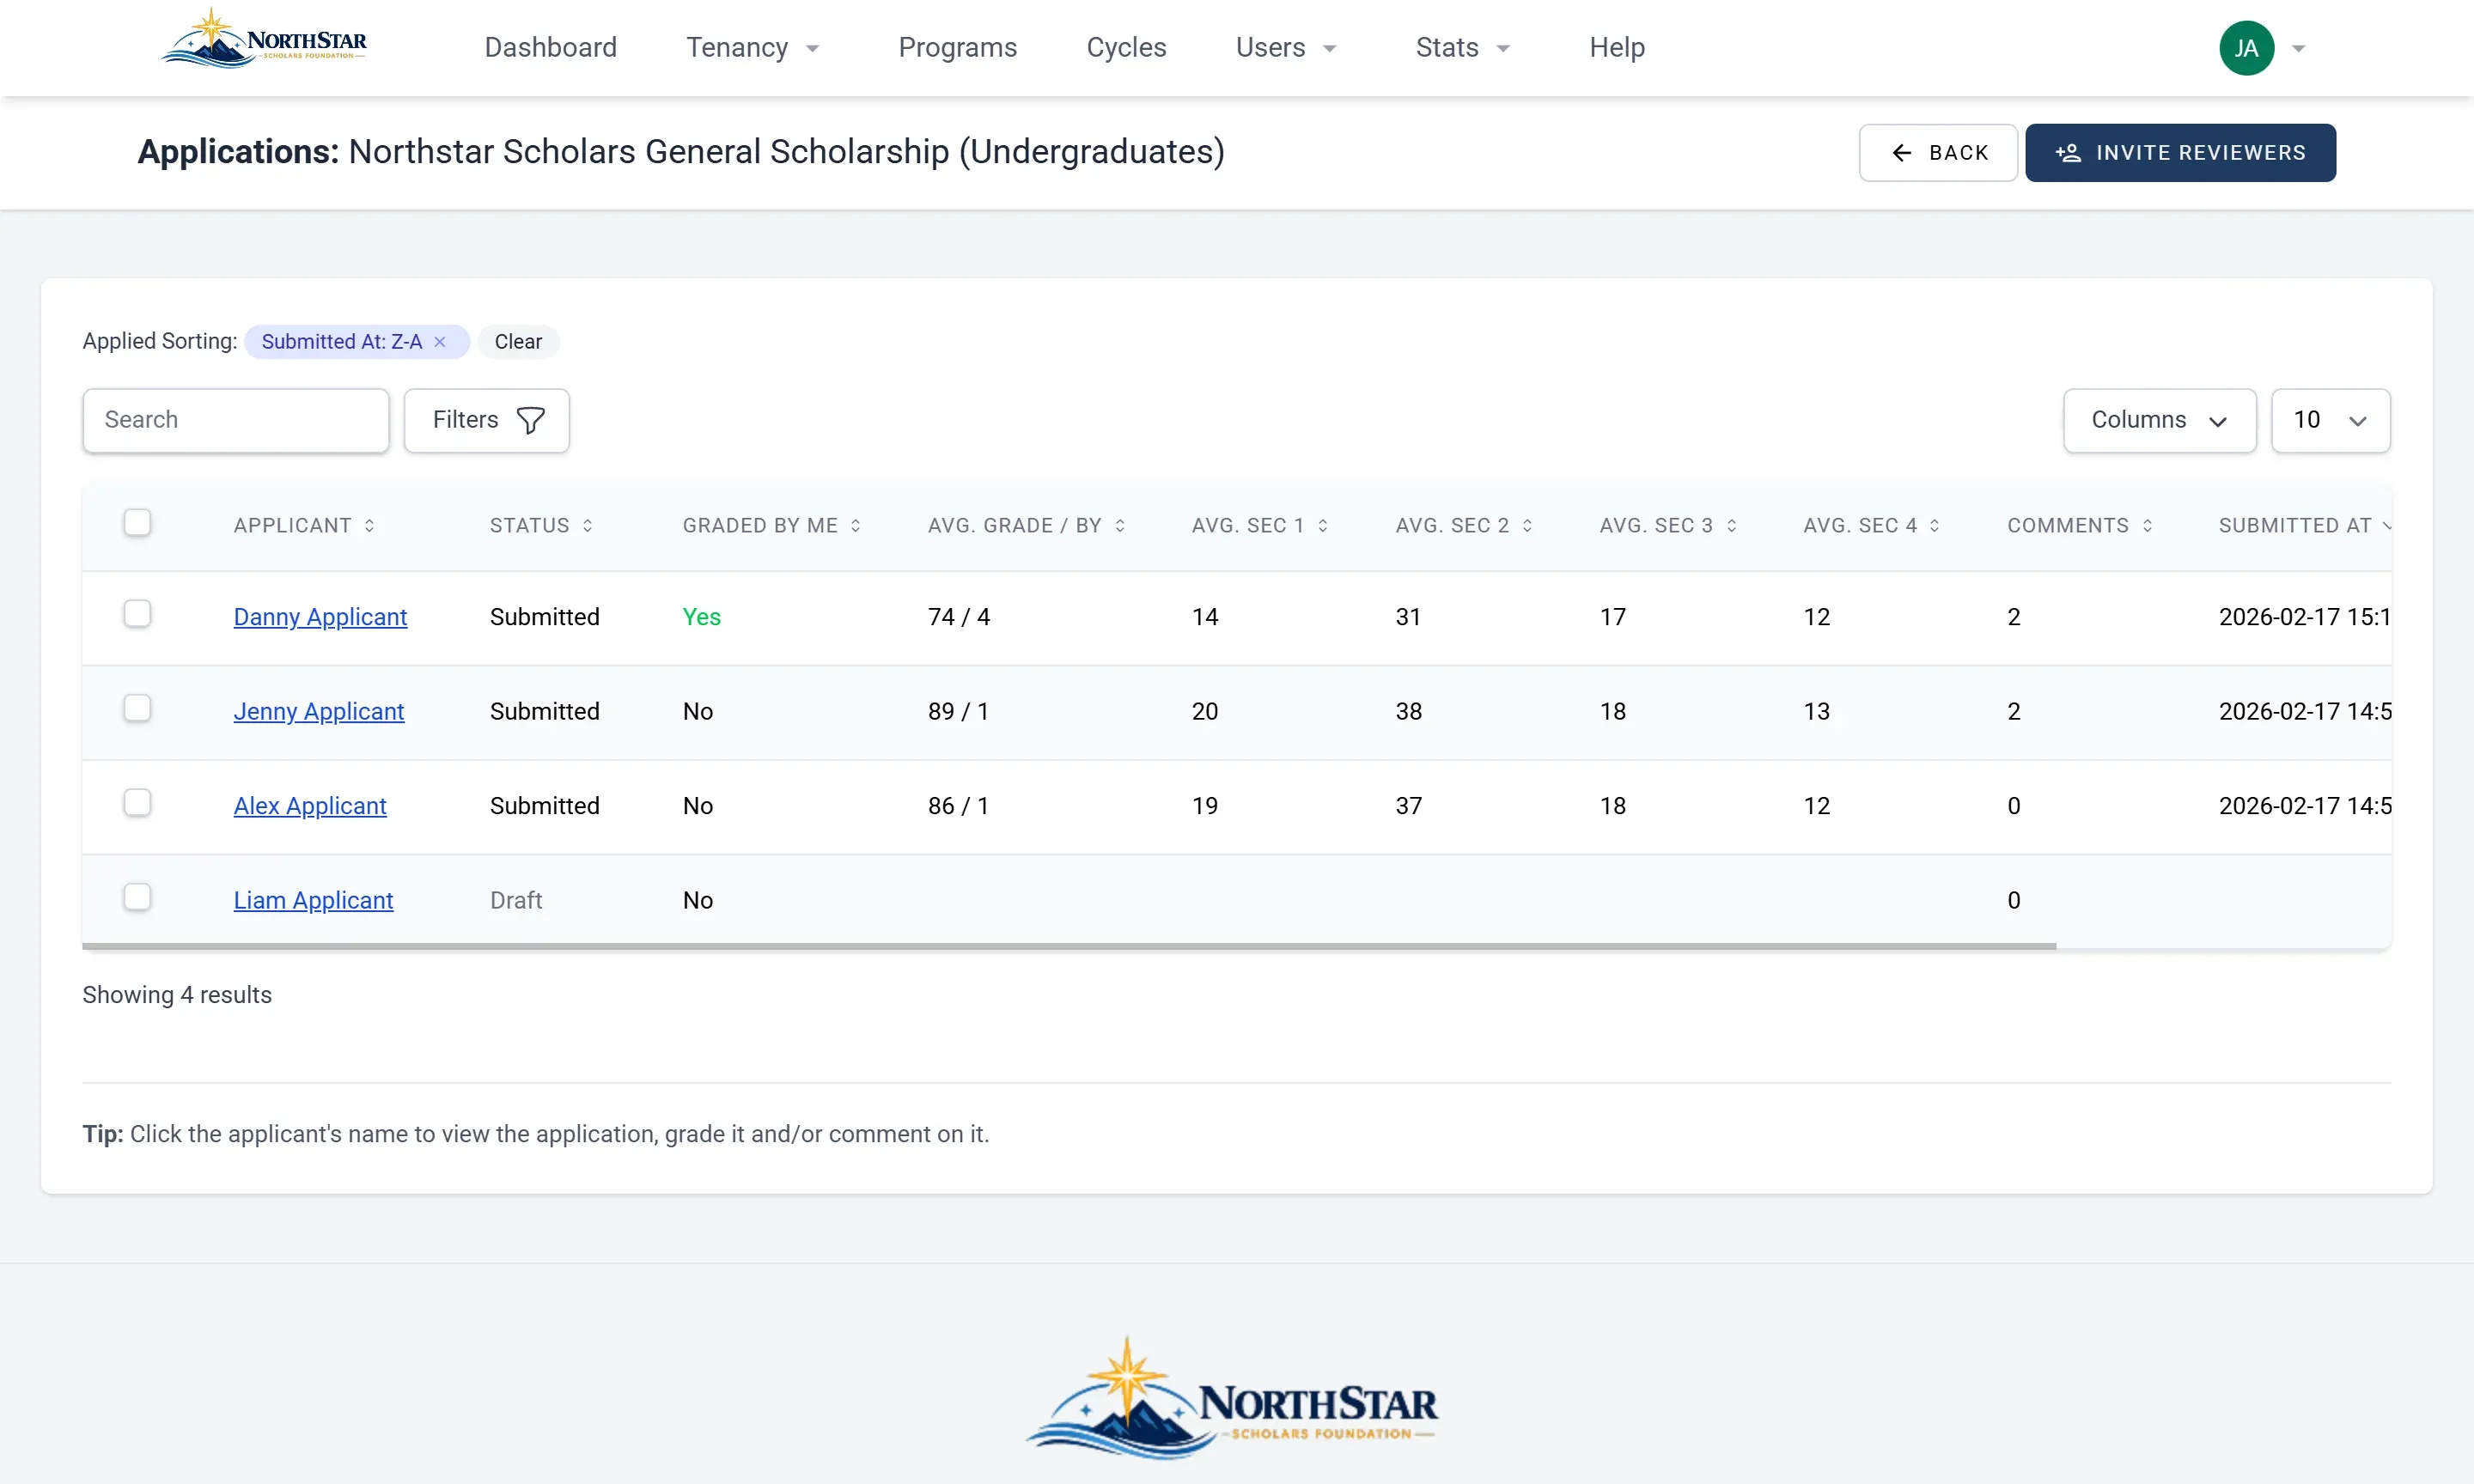Sort by Avg. Sec 3 arrows

[1732, 526]
